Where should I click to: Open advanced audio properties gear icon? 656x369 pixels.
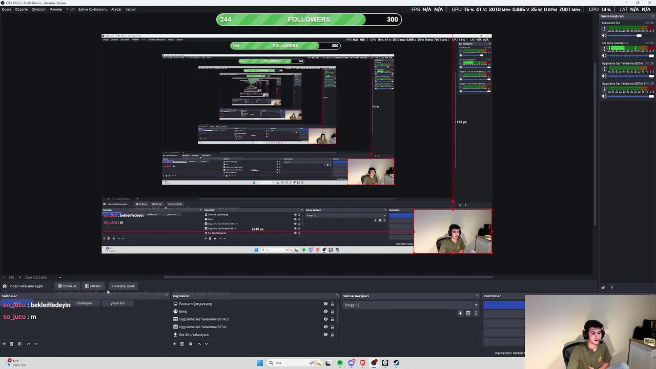pos(603,288)
